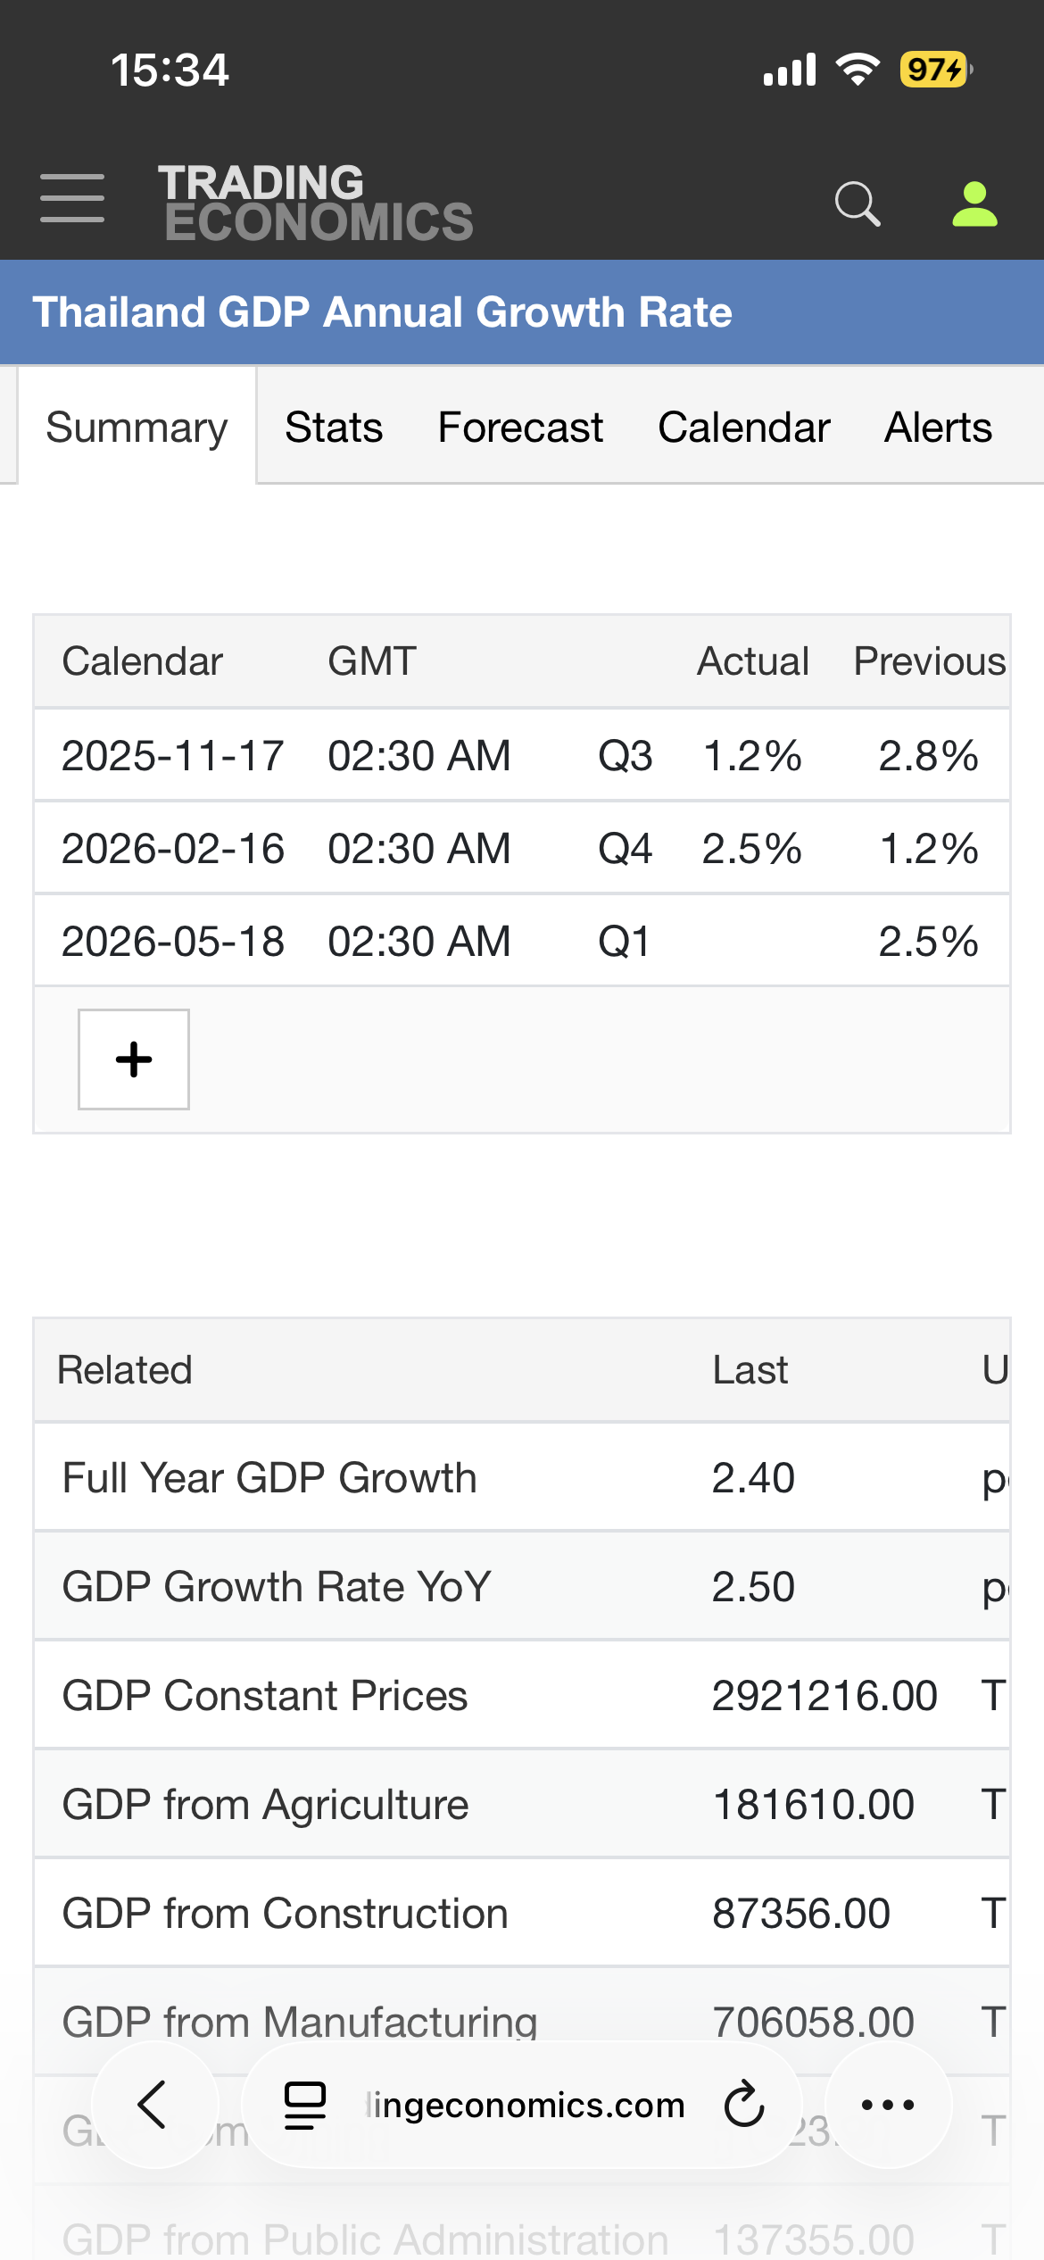Follow the GDP Constant Prices link
This screenshot has height=2260, width=1044.
265,1696
